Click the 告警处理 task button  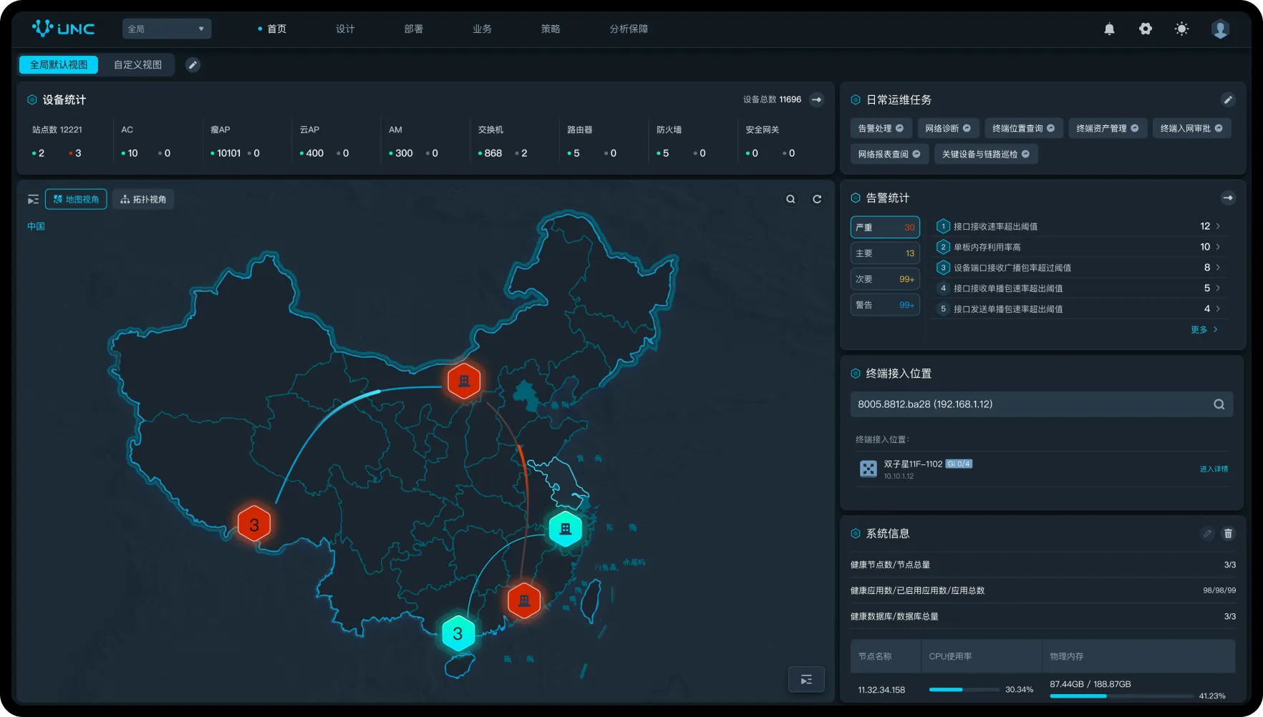881,129
